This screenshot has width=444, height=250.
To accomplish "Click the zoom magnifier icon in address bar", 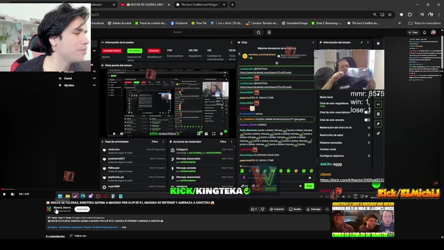I will pos(375,15).
